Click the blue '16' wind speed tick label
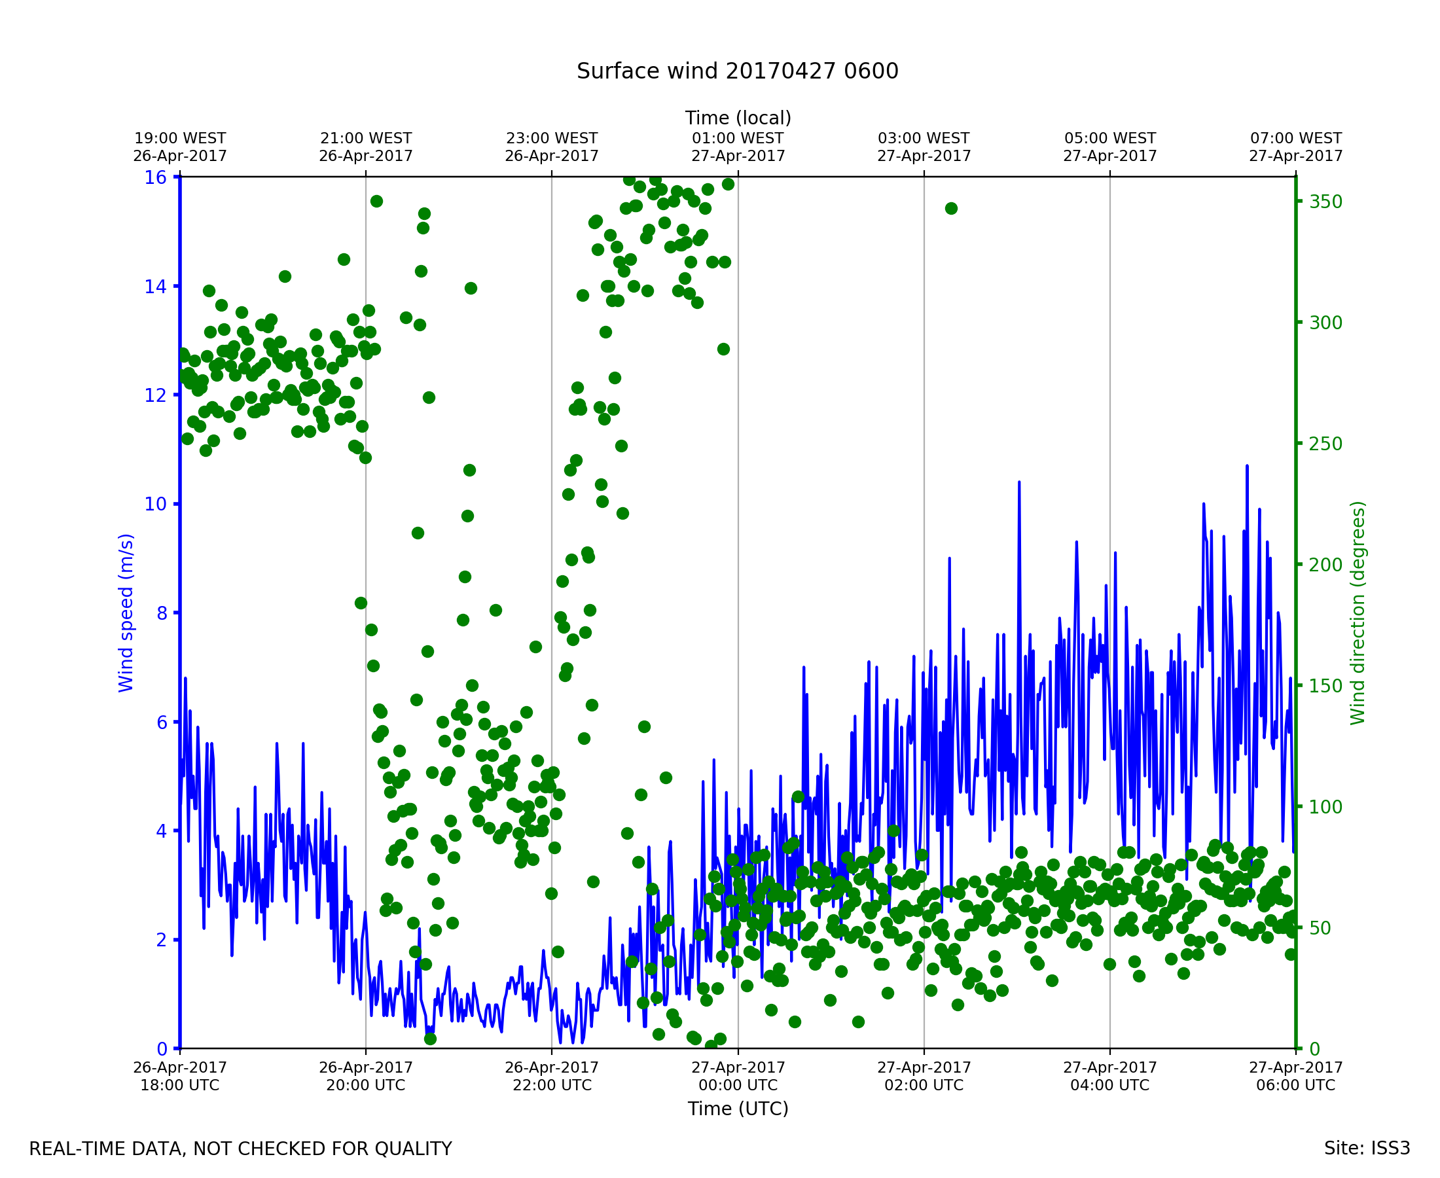The height and width of the screenshot is (1178, 1440). [154, 178]
